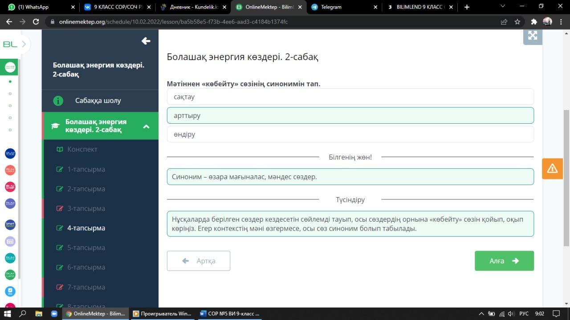This screenshot has width=570, height=320.
Task: Close the WhatsApp tab
Action: (73, 7)
